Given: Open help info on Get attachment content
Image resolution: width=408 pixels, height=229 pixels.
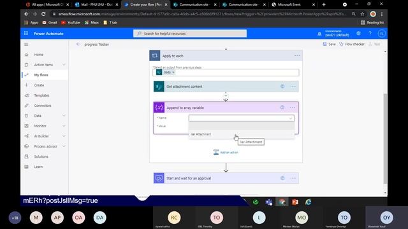Looking at the screenshot, I should (282, 87).
